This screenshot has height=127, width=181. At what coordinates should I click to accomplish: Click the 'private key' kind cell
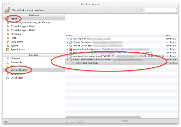[171, 63]
